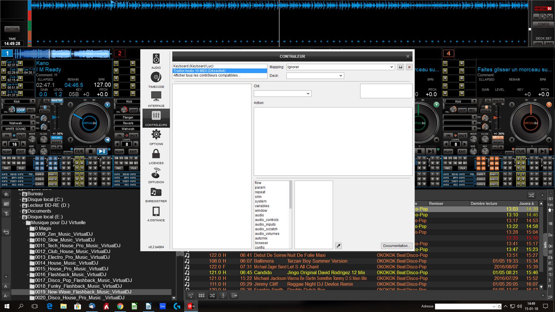Choose Afficher tous les contrôleurs compatibles
The width and height of the screenshot is (555, 312).
pyautogui.click(x=220, y=75)
